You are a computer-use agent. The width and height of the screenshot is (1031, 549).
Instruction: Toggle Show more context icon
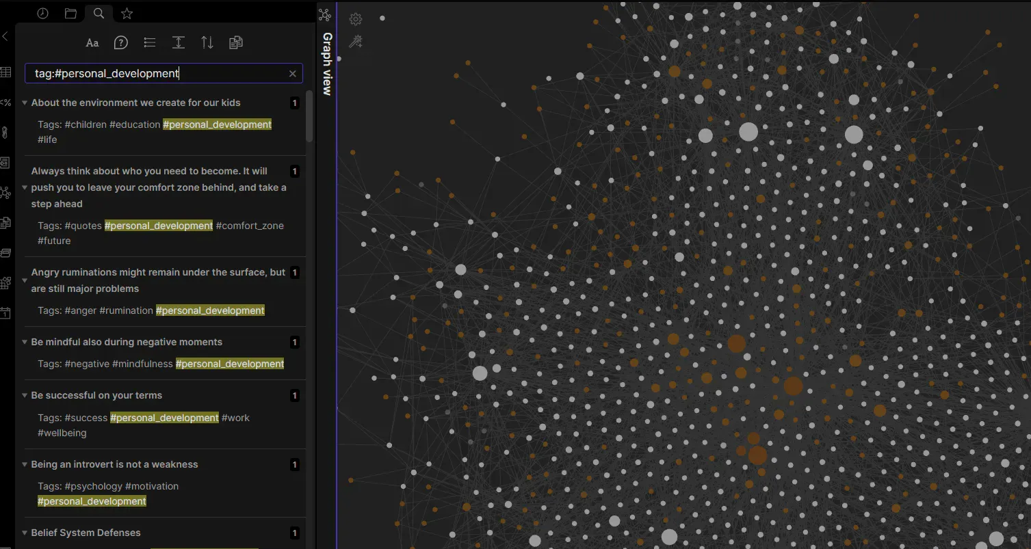[x=179, y=42]
